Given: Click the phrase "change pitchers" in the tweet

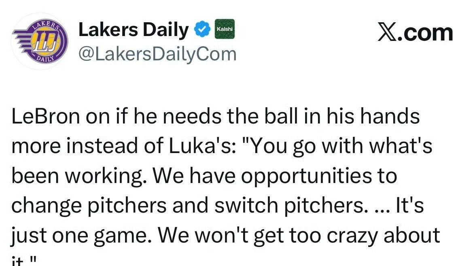Looking at the screenshot, I should point(89,205).
